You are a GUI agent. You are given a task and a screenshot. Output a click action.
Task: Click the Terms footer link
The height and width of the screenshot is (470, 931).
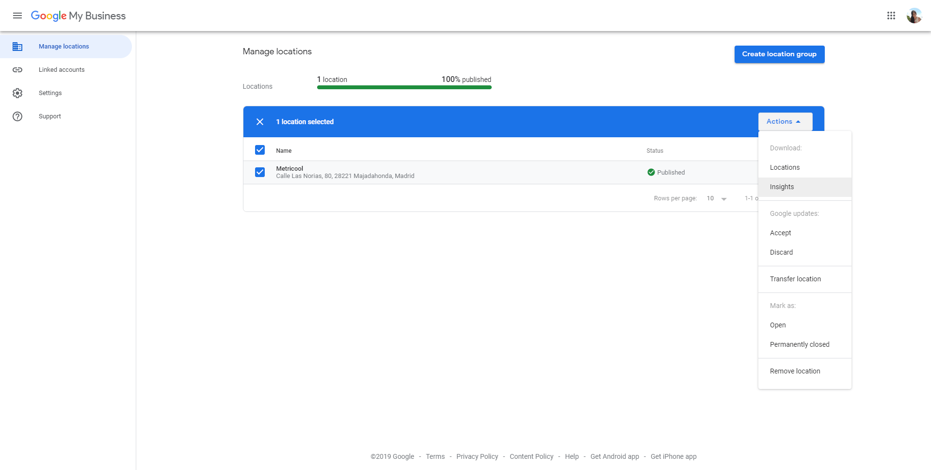[x=435, y=456]
